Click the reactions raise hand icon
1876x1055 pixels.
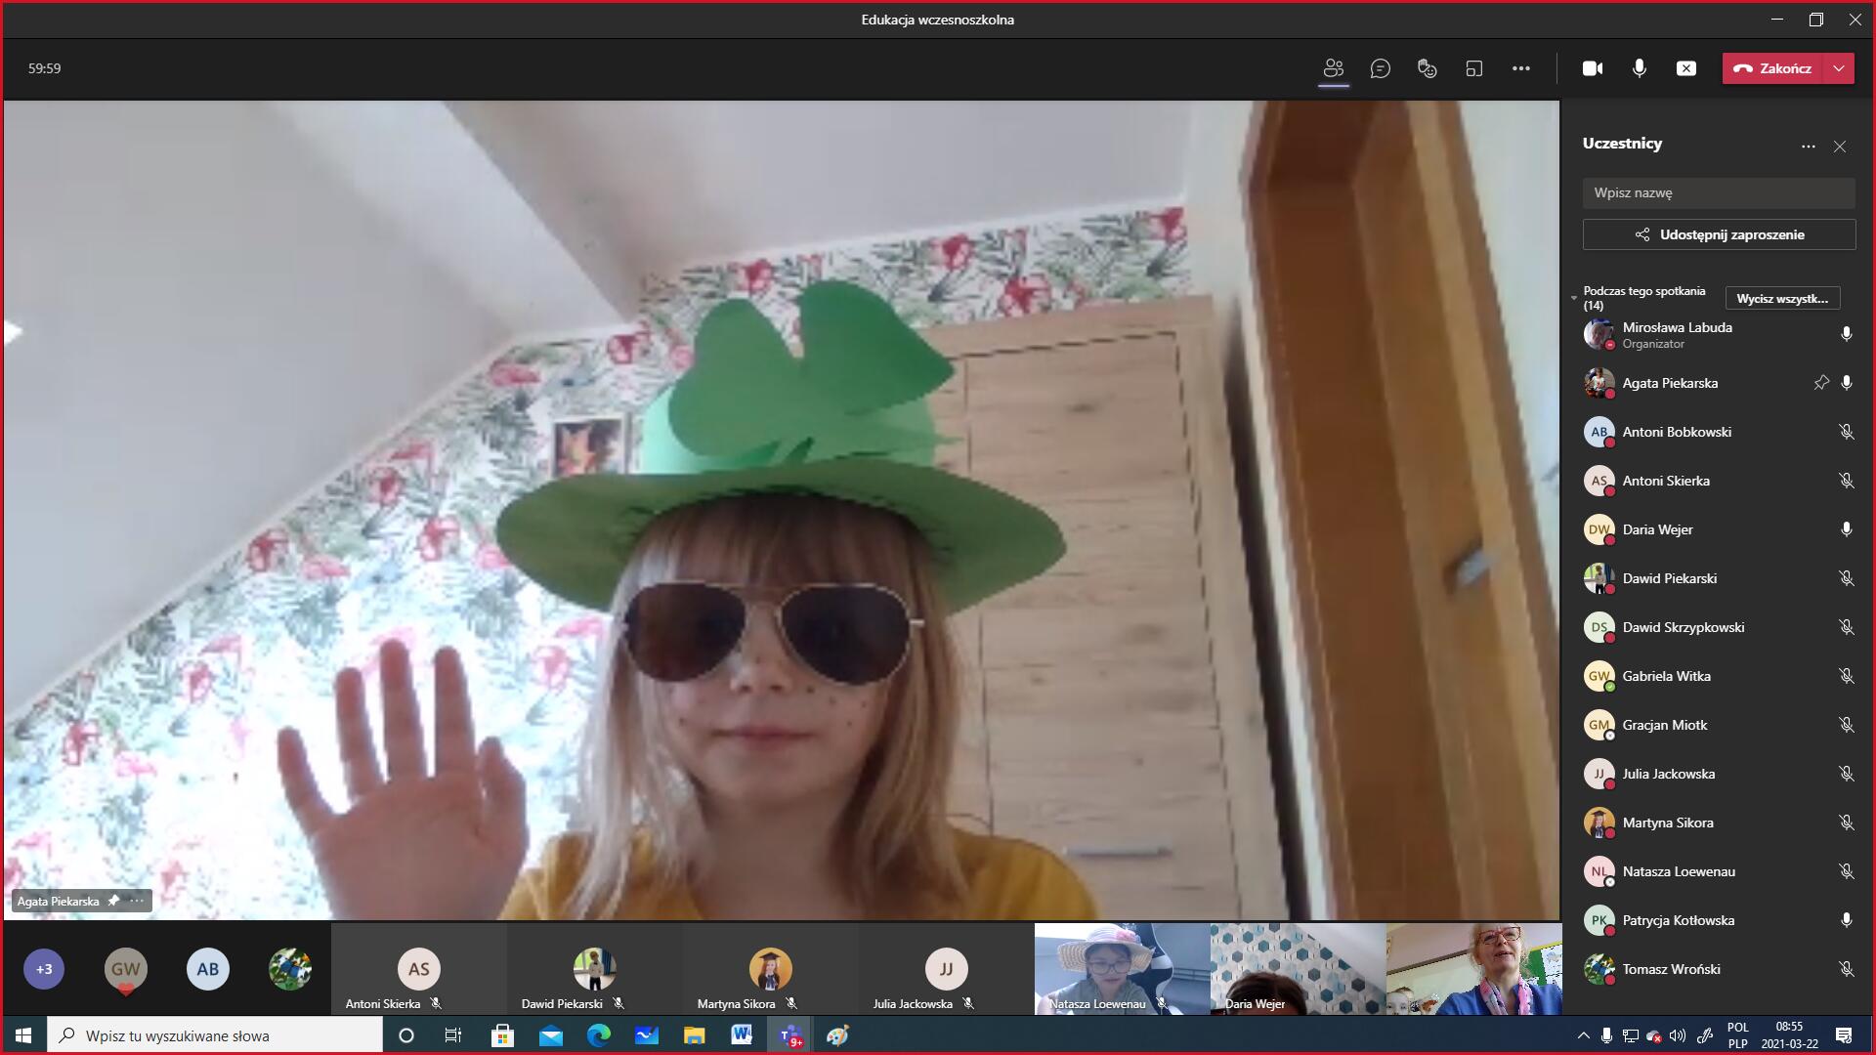pyautogui.click(x=1428, y=68)
